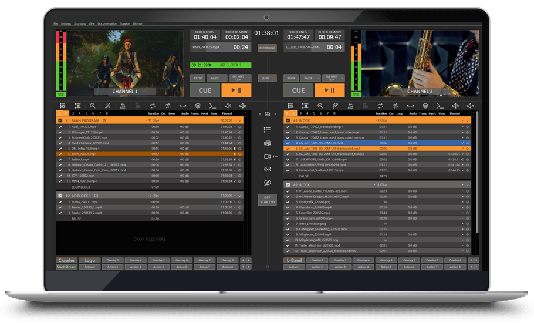Click the live broadcast signal icon in center sidebar
The width and height of the screenshot is (534, 323).
(268, 169)
